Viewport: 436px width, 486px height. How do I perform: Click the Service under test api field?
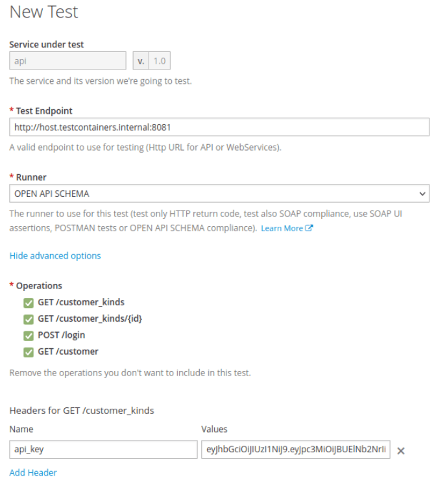coord(67,60)
